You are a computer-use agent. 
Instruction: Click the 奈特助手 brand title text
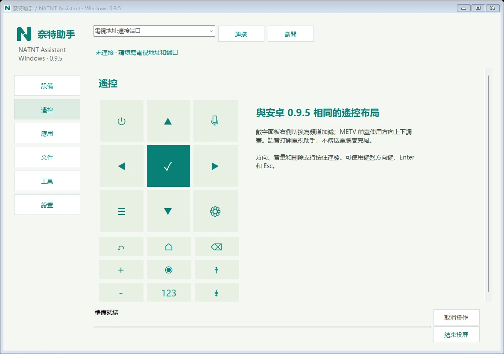56,35
